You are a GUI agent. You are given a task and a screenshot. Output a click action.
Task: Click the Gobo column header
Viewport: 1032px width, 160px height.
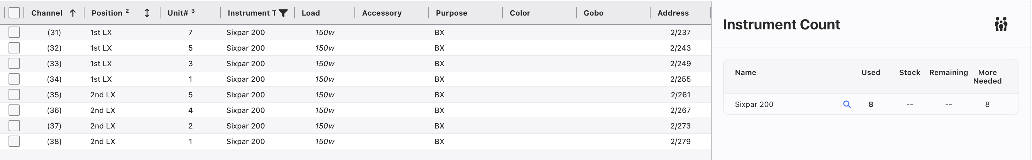[593, 13]
